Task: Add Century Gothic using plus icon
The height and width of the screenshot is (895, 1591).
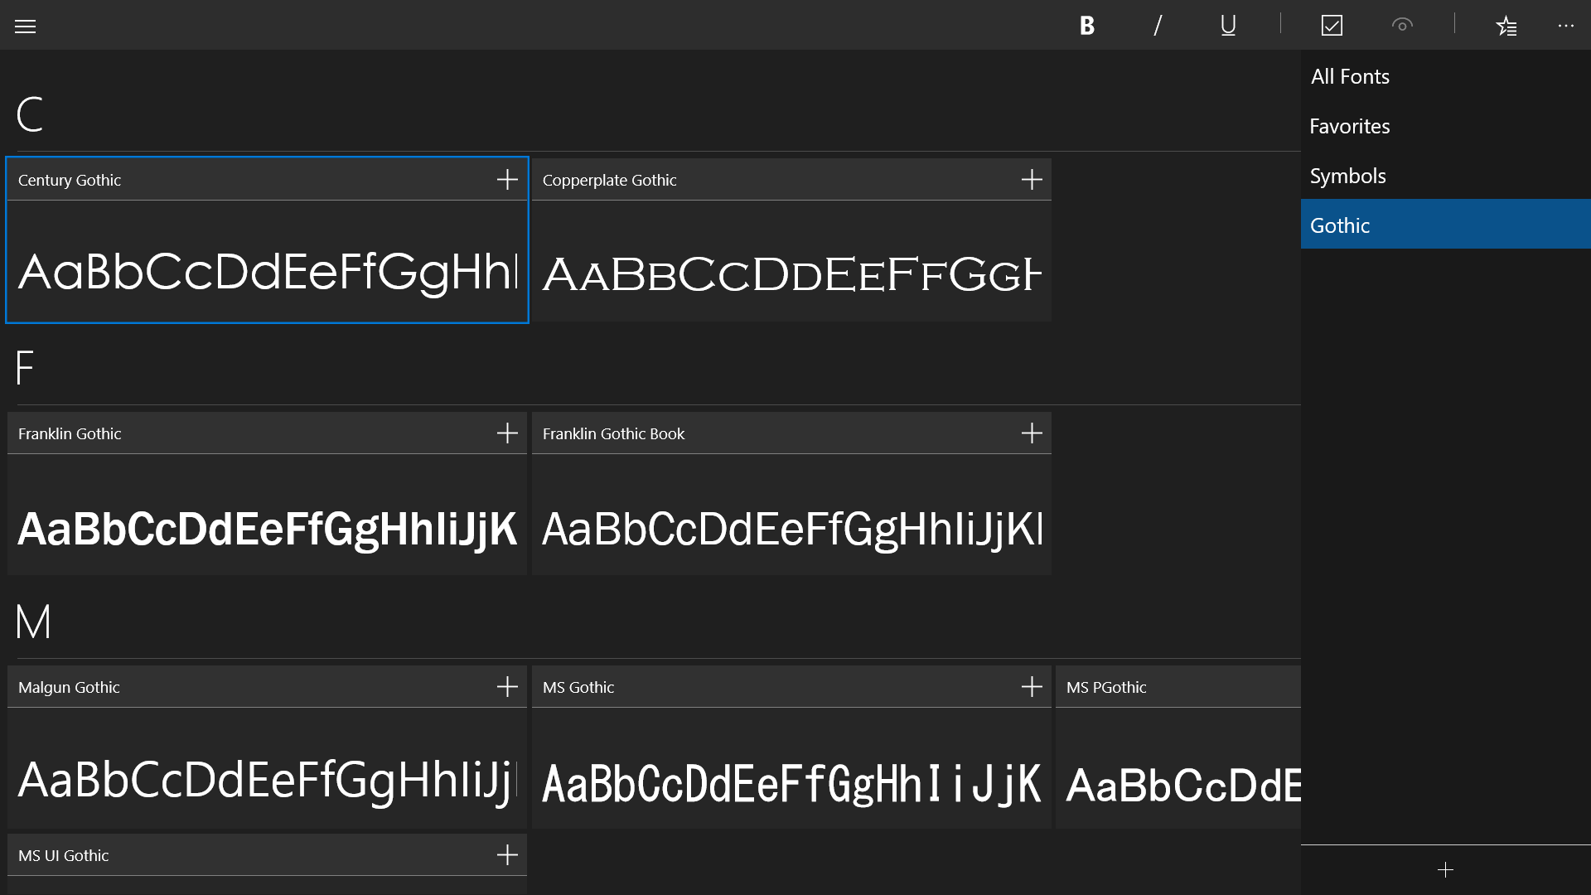Action: click(x=507, y=180)
